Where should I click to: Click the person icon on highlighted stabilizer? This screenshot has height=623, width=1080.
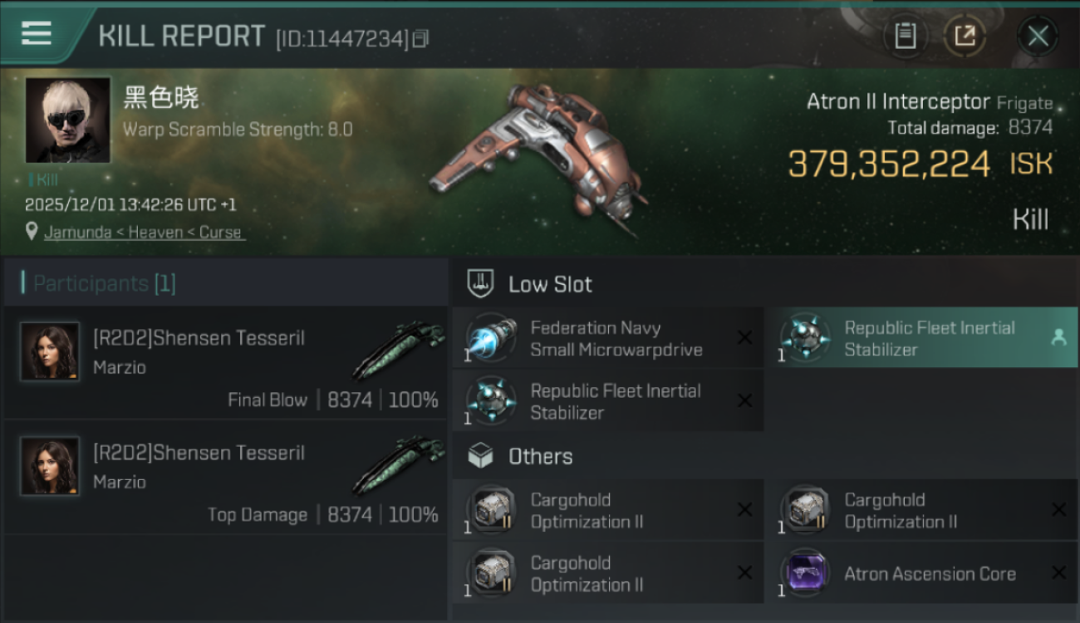point(1058,337)
